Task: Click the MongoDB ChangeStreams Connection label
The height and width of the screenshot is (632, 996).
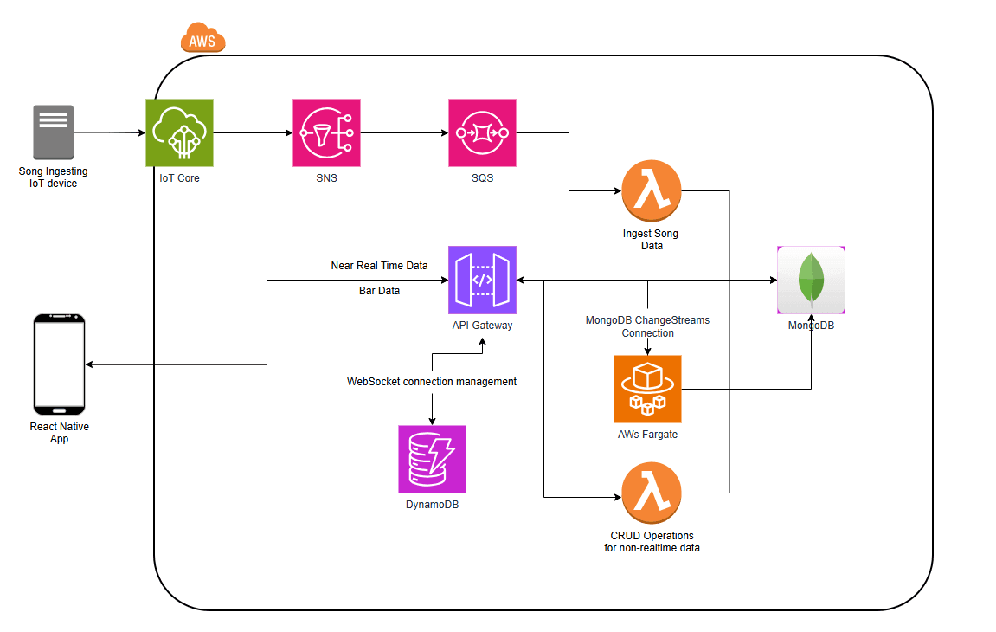Action: point(648,326)
